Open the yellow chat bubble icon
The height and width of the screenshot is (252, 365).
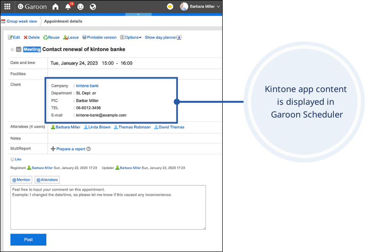pos(170,7)
